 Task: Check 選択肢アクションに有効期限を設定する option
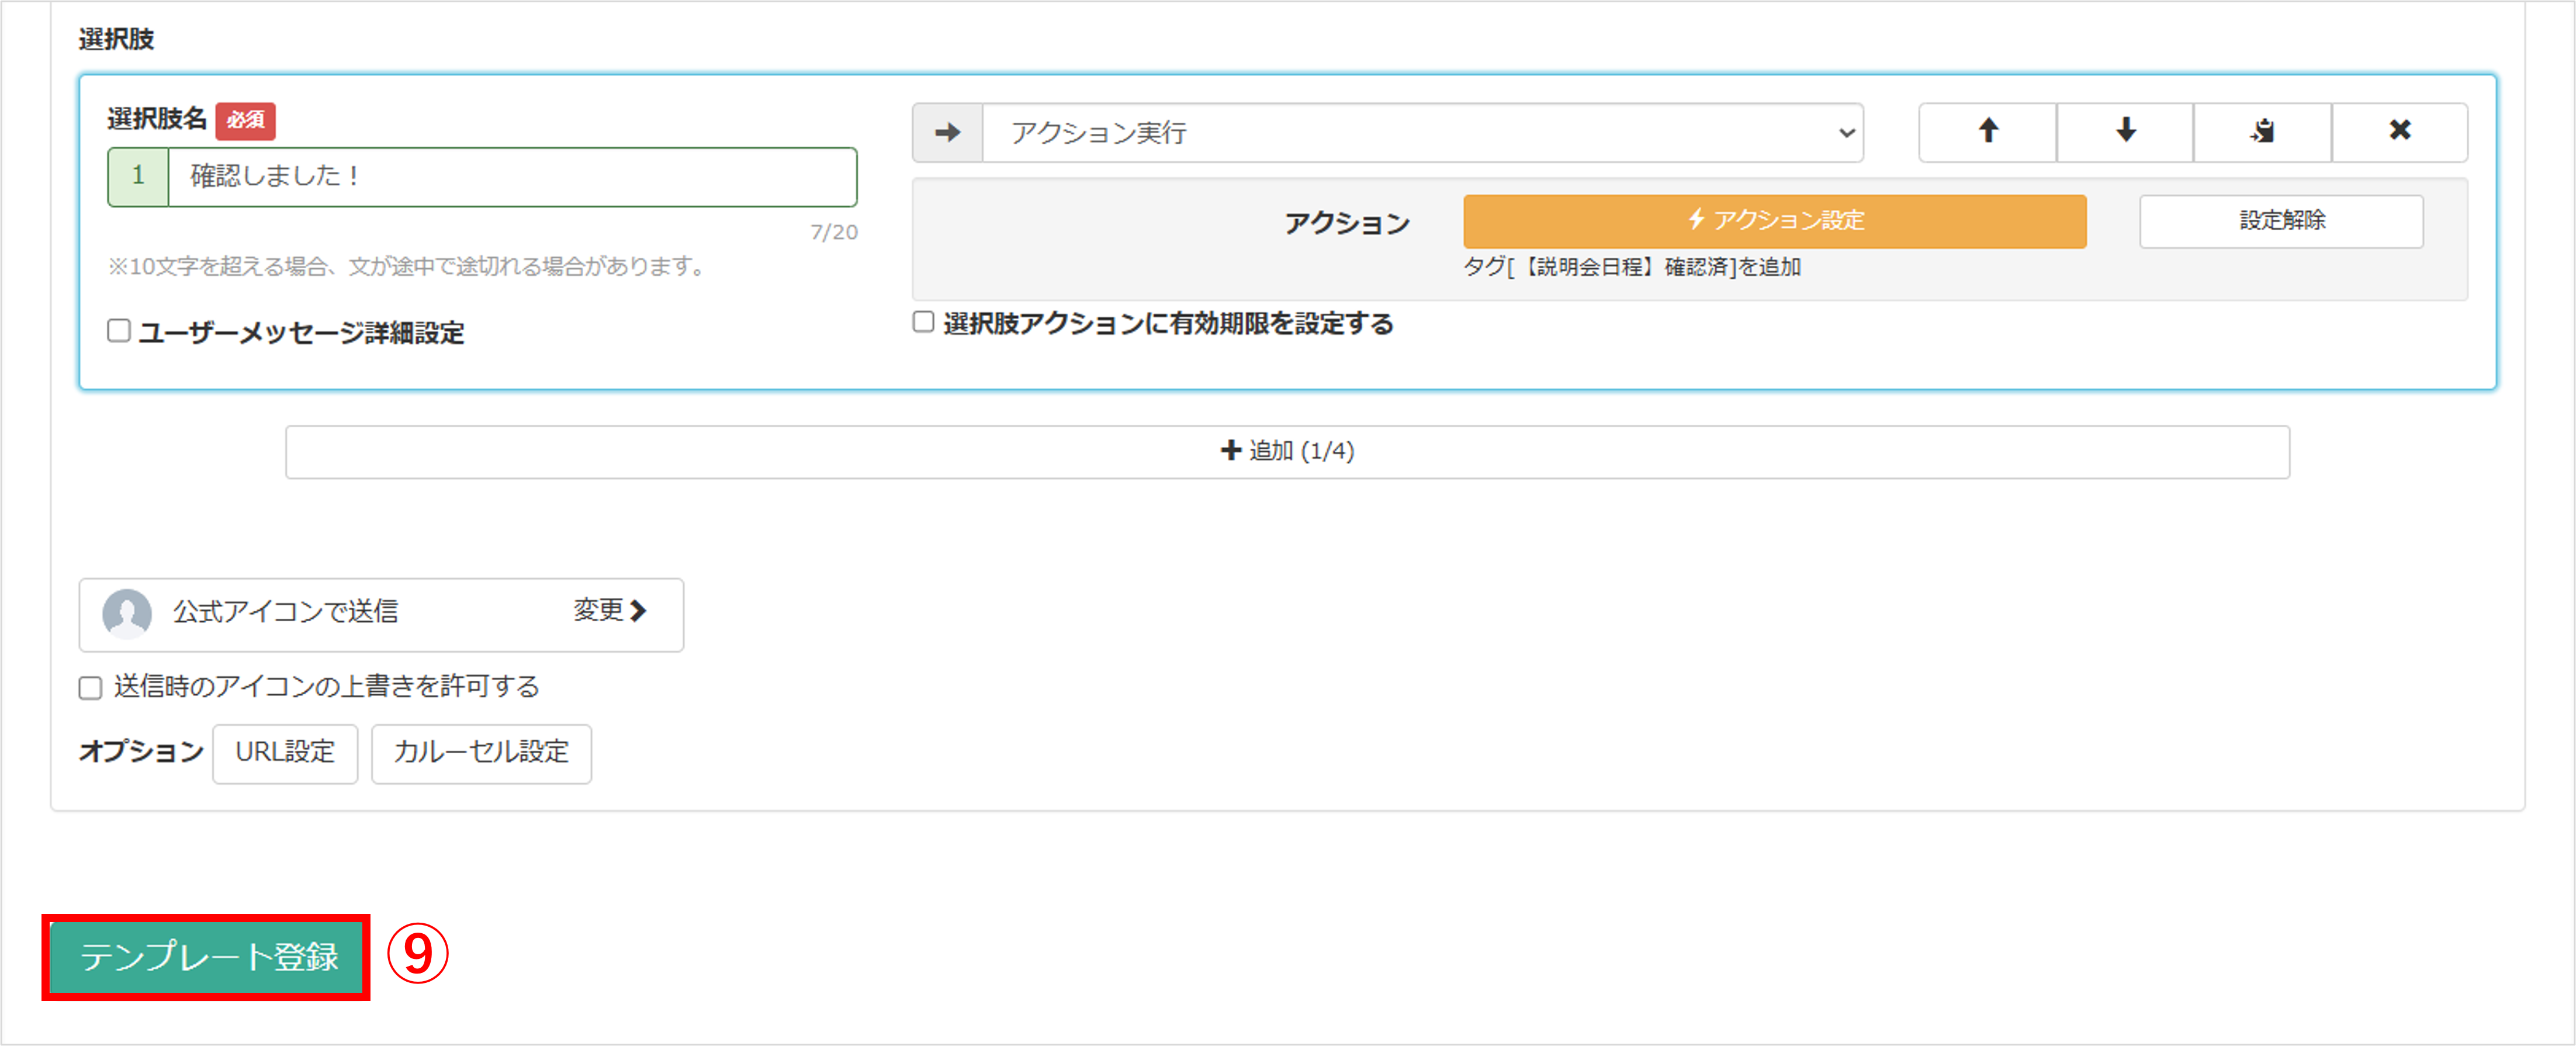(x=923, y=322)
